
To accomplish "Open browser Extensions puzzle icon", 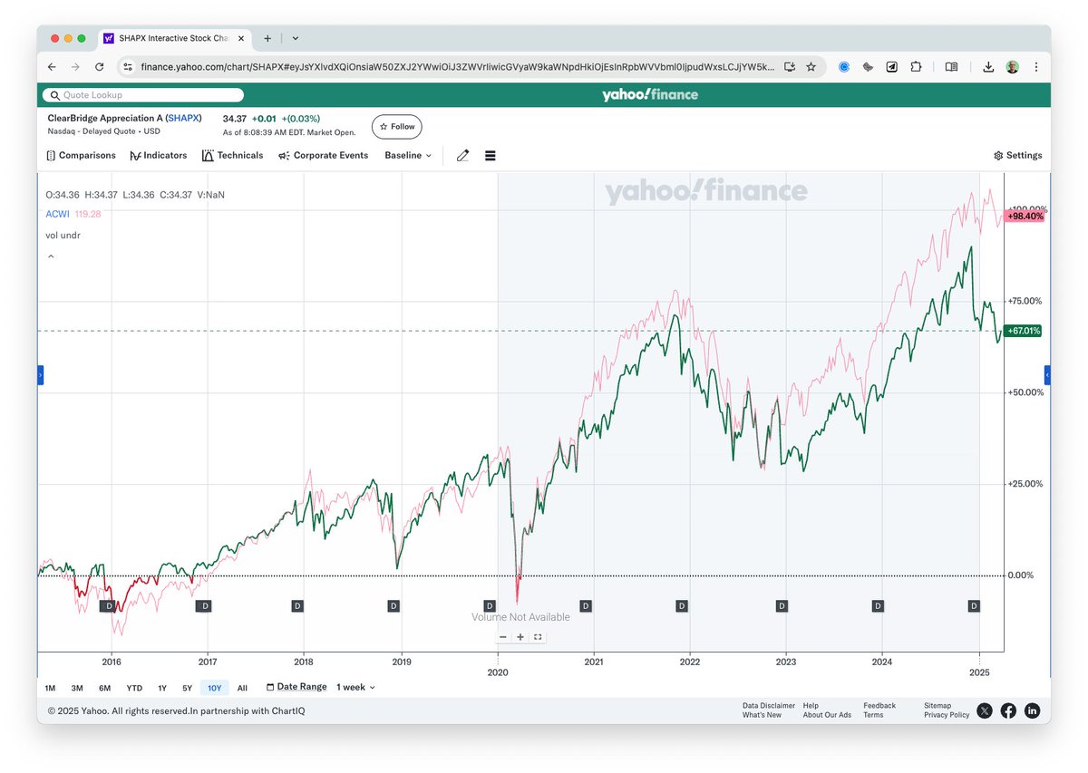I will (x=916, y=67).
